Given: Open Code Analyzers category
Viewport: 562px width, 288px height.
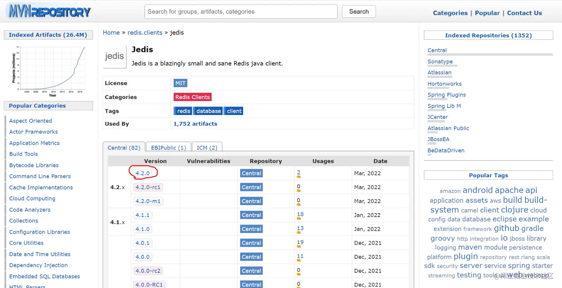Looking at the screenshot, I should [x=30, y=210].
